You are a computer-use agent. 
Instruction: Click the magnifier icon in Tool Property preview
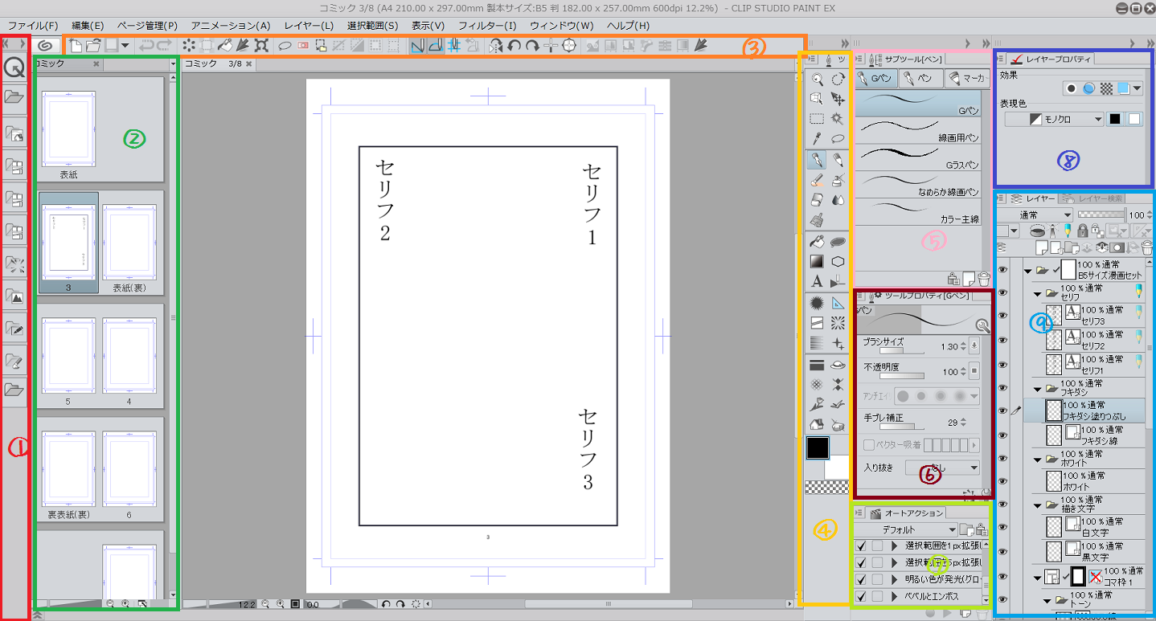pos(982,325)
